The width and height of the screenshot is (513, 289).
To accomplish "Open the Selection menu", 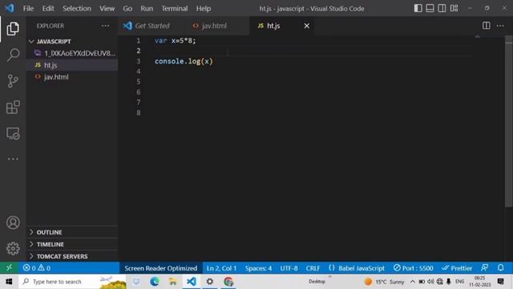I will [77, 9].
